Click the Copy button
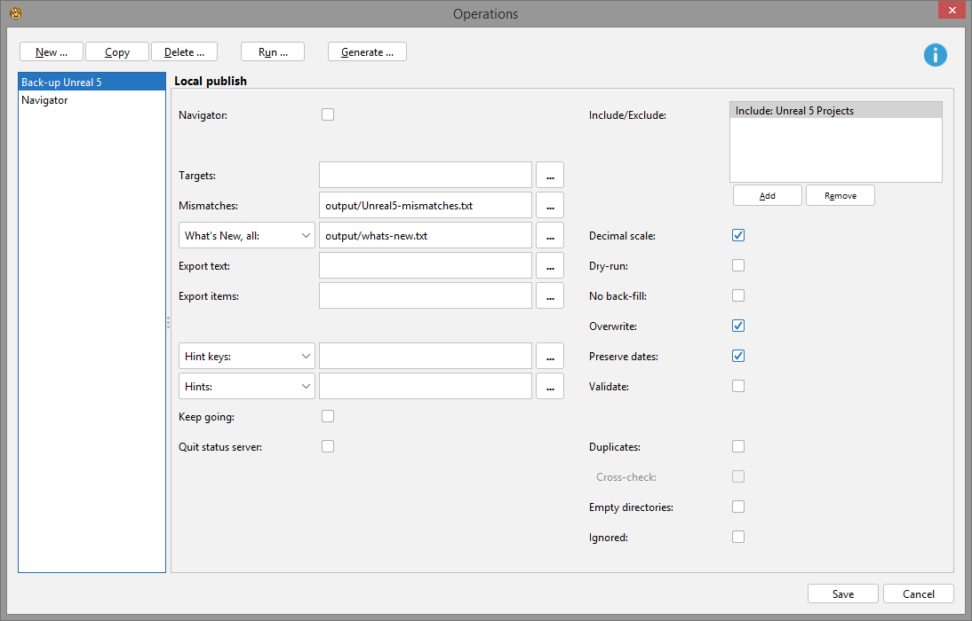Image resolution: width=972 pixels, height=621 pixels. tap(117, 52)
